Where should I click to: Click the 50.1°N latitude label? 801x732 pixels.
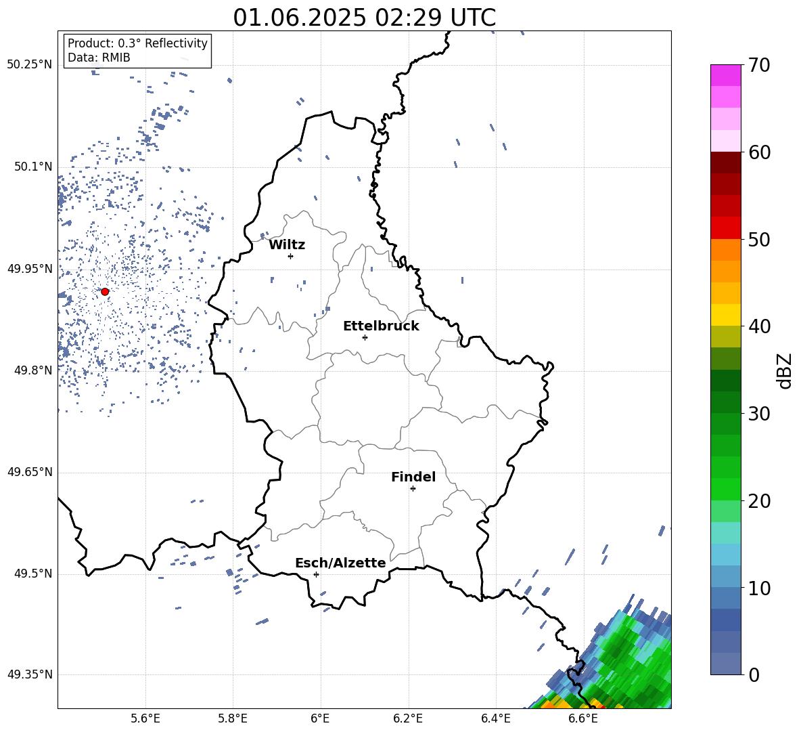[33, 167]
